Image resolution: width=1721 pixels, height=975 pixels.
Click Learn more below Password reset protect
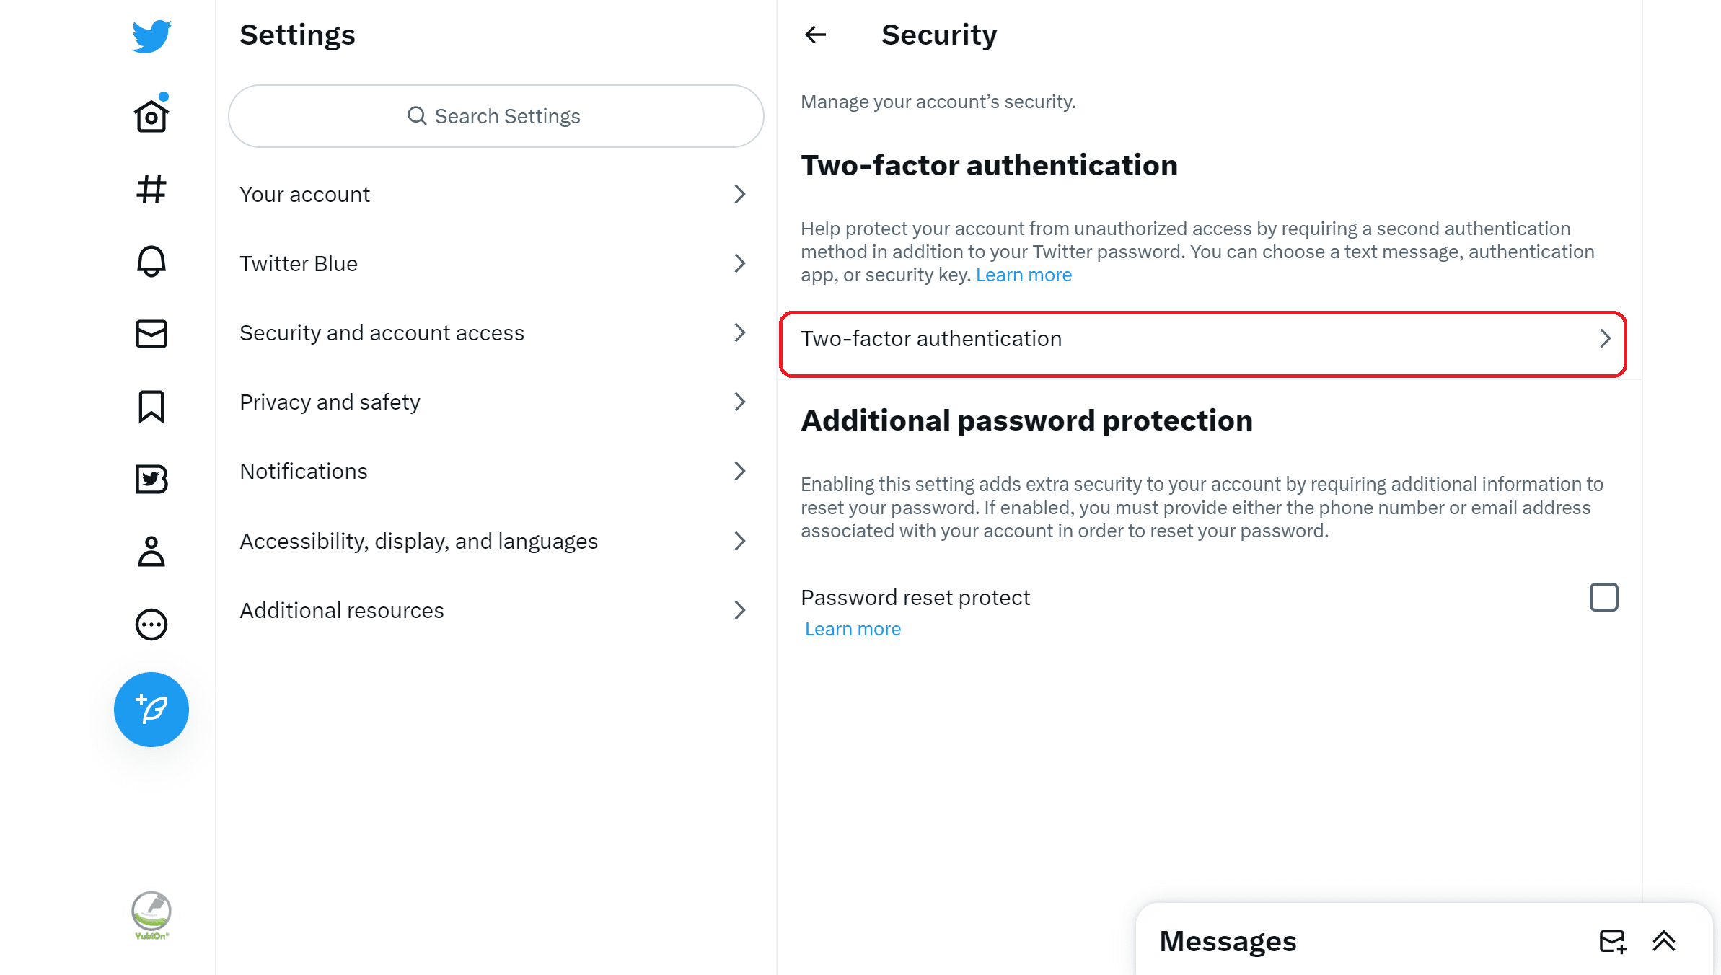tap(853, 629)
